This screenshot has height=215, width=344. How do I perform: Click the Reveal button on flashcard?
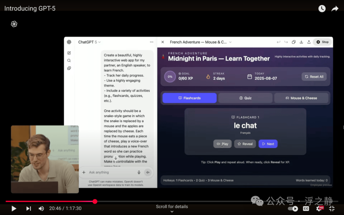tap(245, 144)
